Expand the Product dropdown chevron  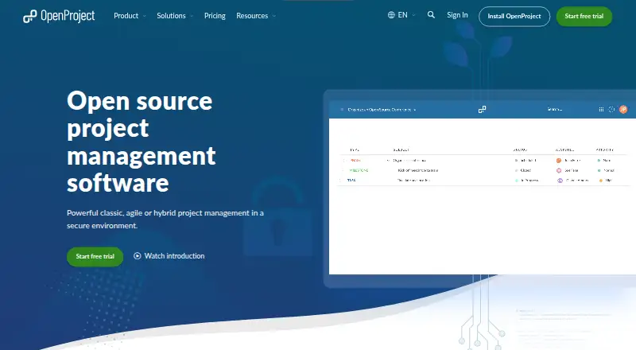click(145, 16)
